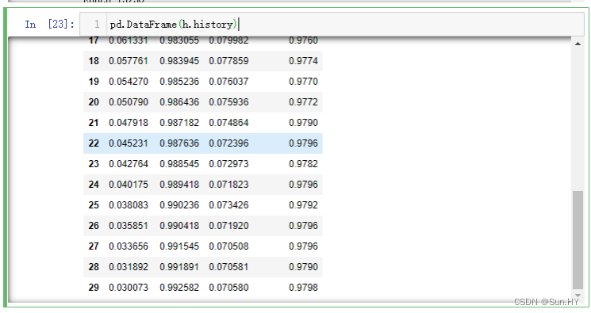Click the value 0.079982

pyautogui.click(x=228, y=40)
